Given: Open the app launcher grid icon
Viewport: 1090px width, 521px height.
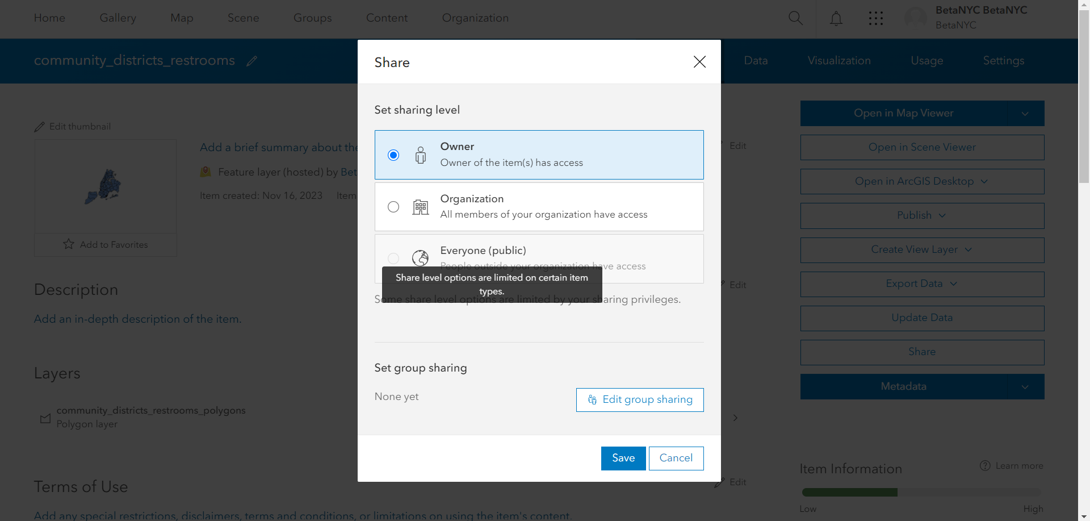Looking at the screenshot, I should click(x=876, y=18).
